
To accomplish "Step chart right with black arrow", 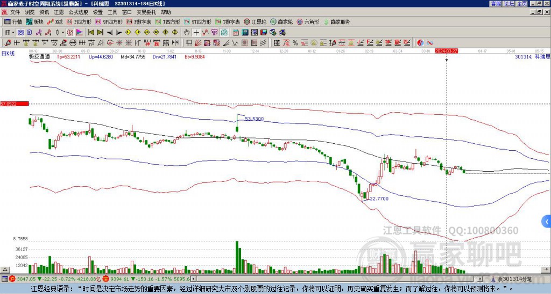I will pos(119,33).
